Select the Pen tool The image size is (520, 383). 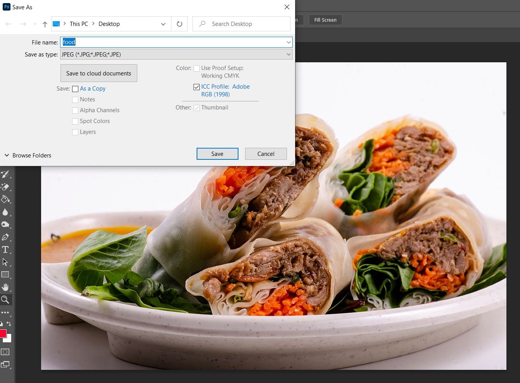point(6,237)
